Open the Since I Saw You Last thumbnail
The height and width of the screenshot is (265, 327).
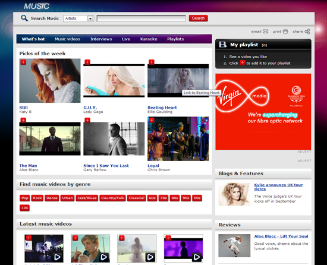click(x=114, y=139)
